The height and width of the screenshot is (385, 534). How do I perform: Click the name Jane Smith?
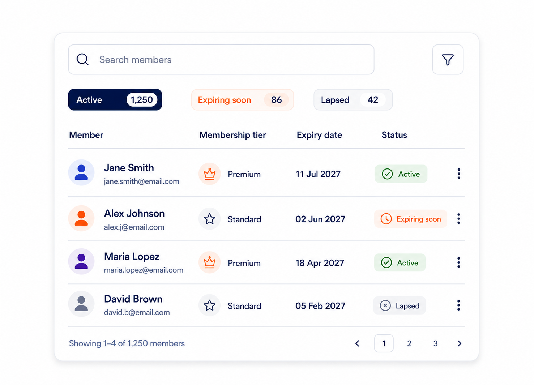pyautogui.click(x=129, y=168)
